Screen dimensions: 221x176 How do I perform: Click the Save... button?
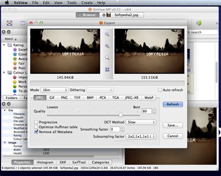pyautogui.click(x=173, y=125)
